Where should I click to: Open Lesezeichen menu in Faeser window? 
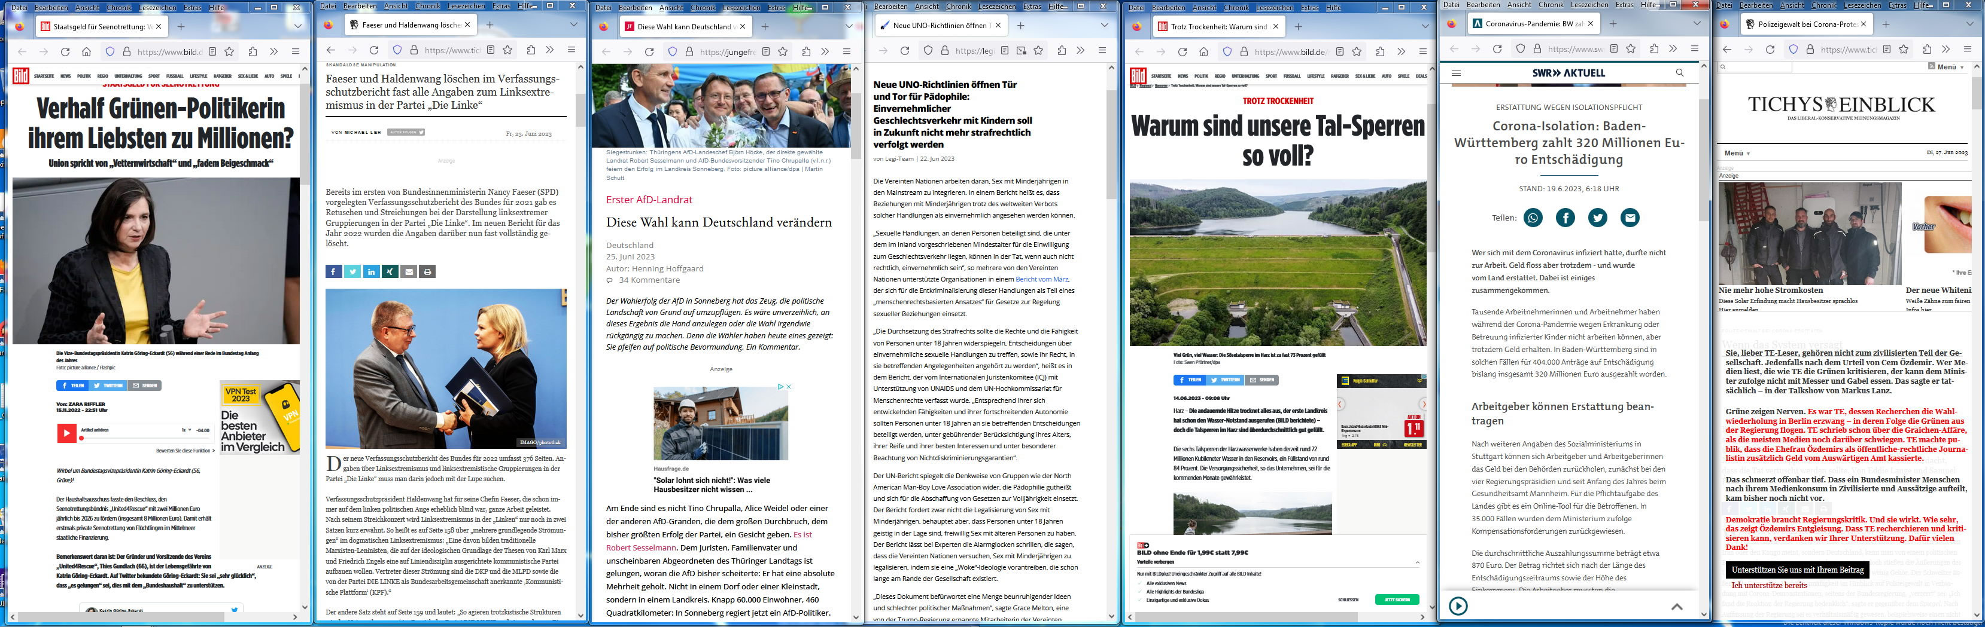(x=466, y=6)
